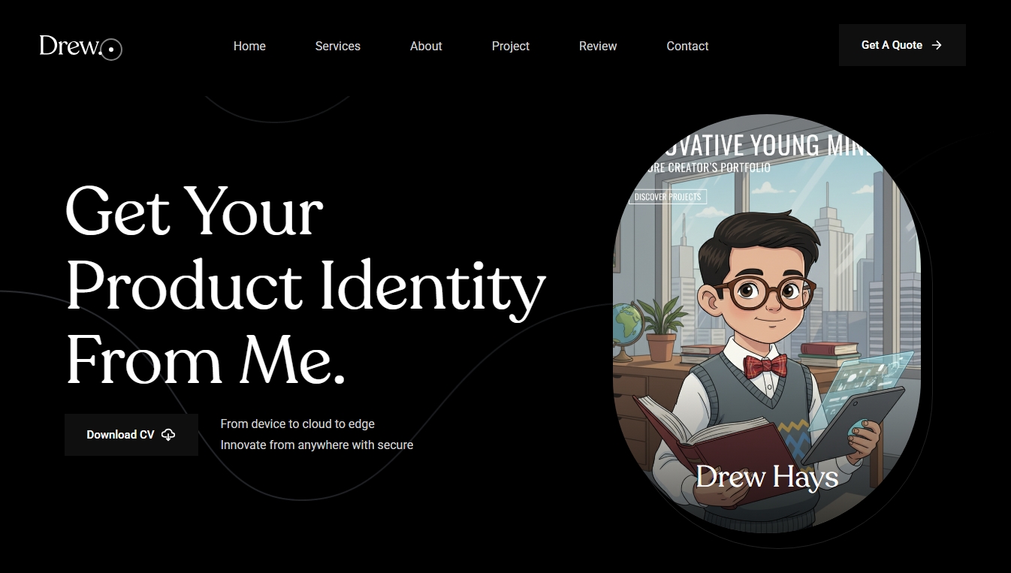Jump to the Review section link

[598, 46]
